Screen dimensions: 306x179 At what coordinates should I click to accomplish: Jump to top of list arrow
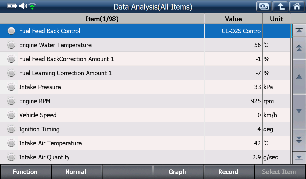click(x=299, y=30)
